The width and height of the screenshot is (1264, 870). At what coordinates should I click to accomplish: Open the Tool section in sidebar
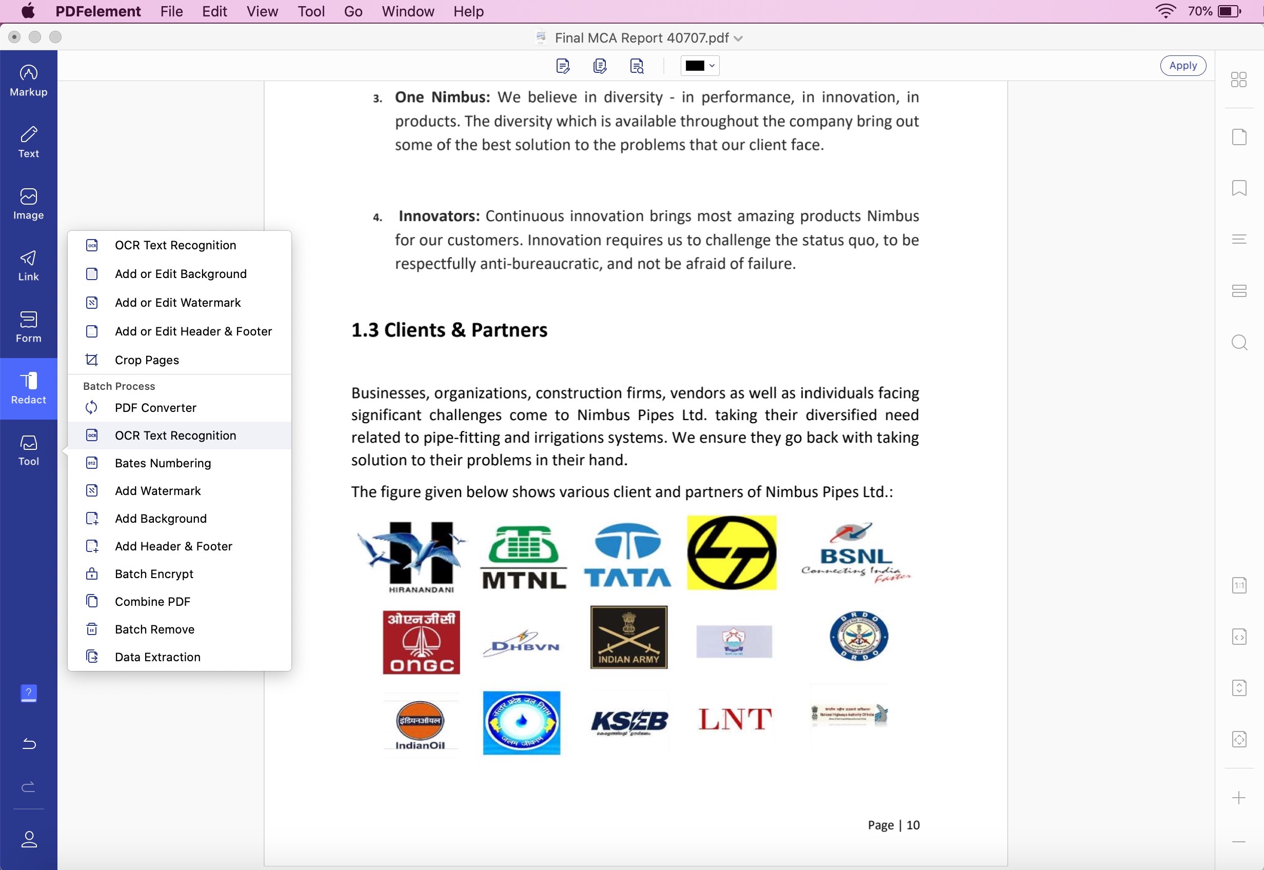(x=28, y=450)
